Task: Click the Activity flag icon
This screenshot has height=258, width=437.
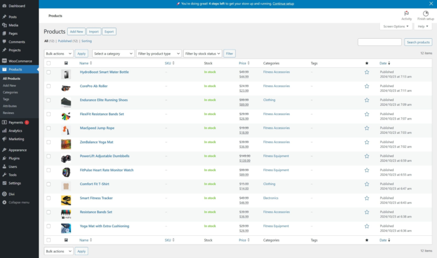Action: coord(406,13)
